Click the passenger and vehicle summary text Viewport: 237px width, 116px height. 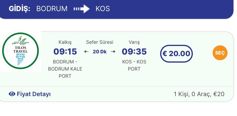point(199,94)
